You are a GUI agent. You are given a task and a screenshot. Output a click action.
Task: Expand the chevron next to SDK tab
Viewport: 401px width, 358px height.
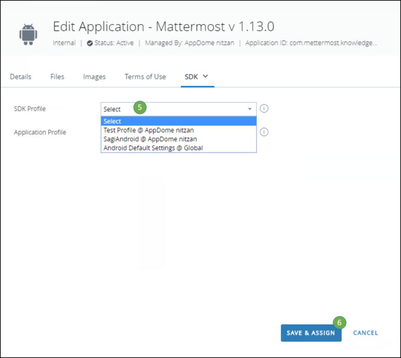(x=205, y=76)
